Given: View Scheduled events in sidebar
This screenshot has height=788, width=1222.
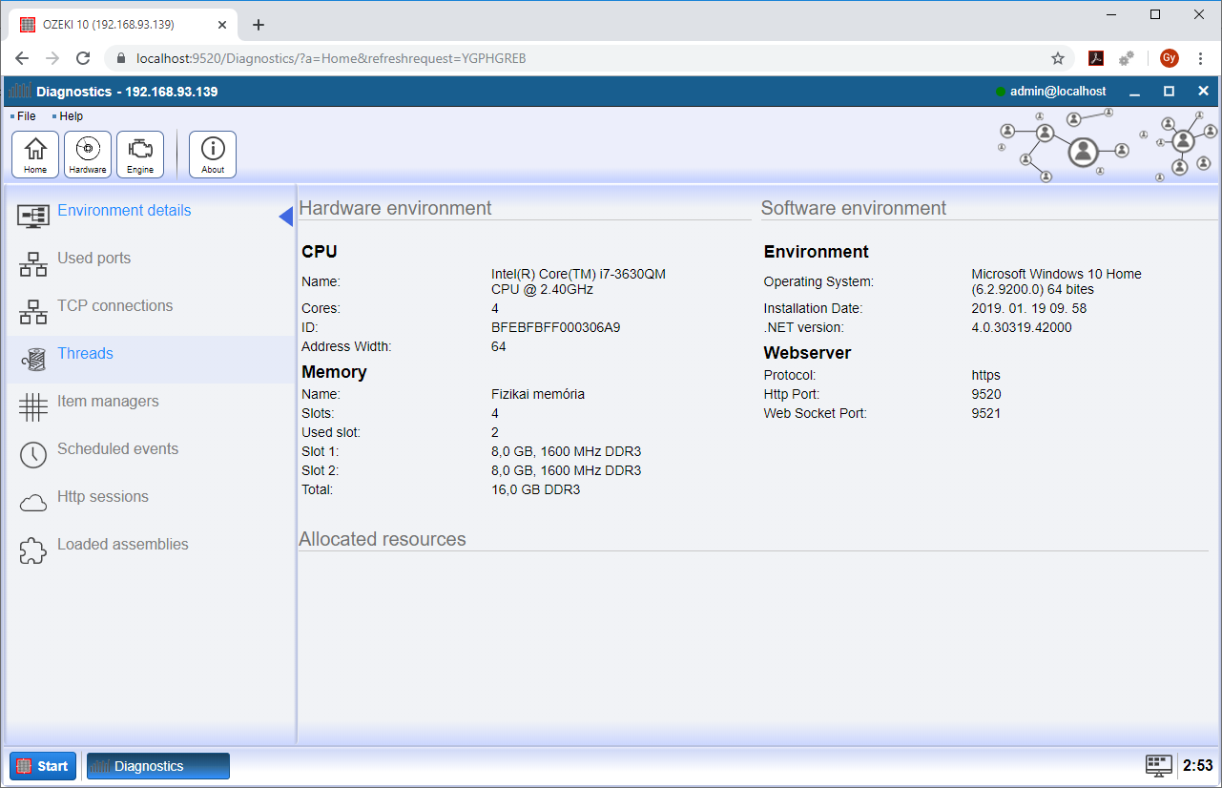Looking at the screenshot, I should tap(117, 449).
